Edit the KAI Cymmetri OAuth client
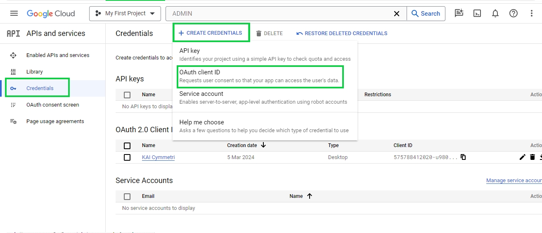The image size is (542, 233). coord(522,157)
